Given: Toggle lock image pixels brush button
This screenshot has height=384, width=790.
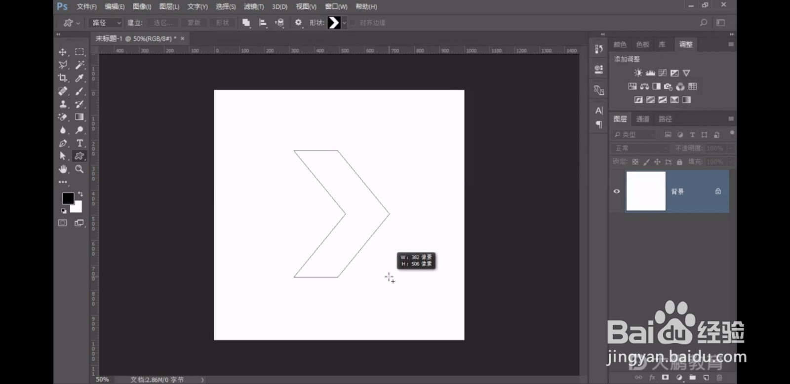Looking at the screenshot, I should (646, 162).
